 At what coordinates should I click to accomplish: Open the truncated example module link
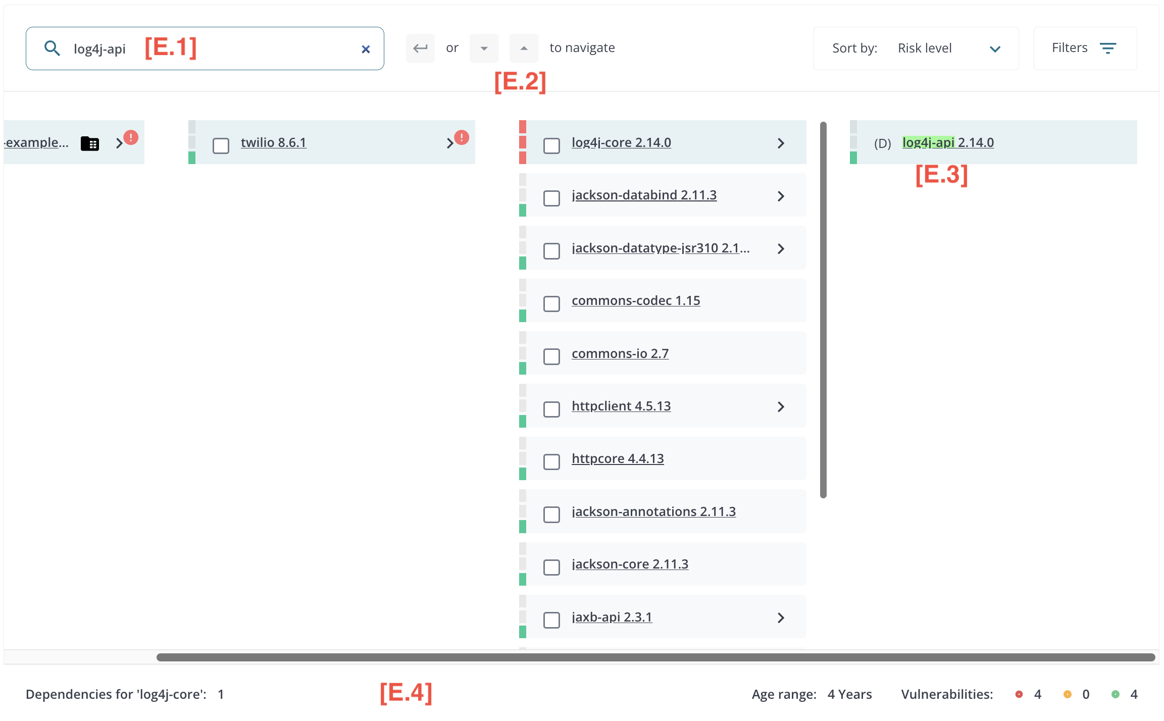[36, 143]
